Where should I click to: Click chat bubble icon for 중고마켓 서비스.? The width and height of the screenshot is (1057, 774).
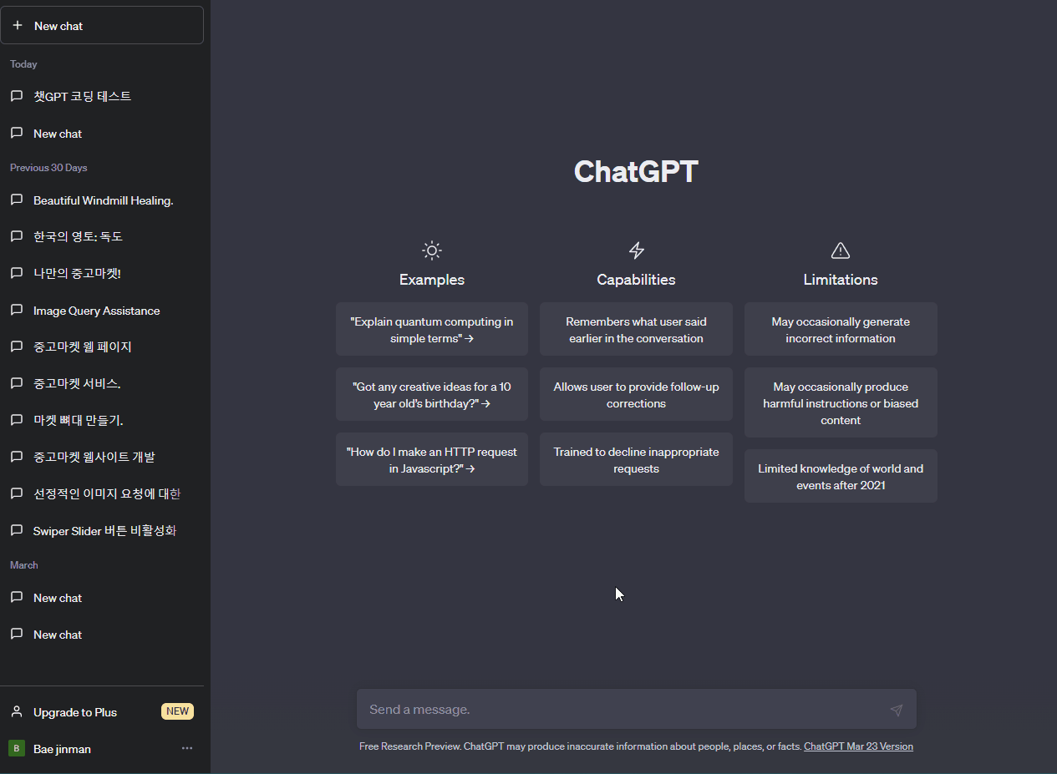(x=16, y=383)
